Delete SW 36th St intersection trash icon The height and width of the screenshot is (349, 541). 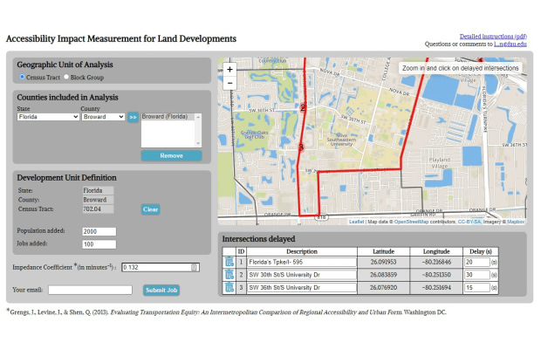(229, 287)
